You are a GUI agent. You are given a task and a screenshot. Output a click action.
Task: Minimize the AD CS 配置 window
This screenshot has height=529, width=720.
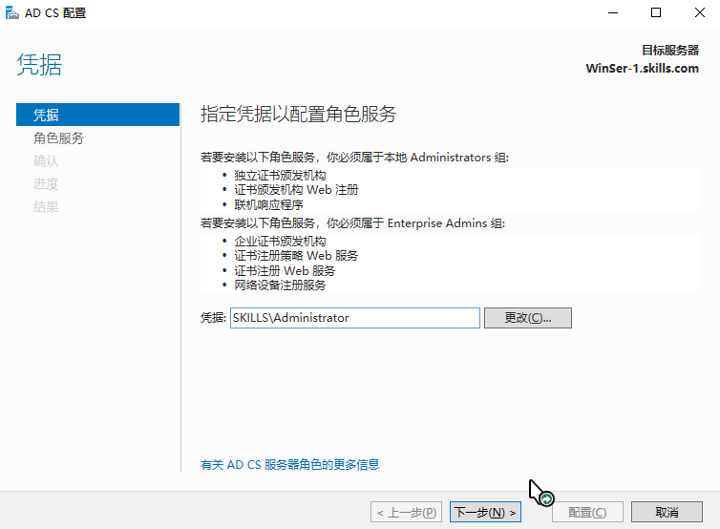(x=613, y=12)
